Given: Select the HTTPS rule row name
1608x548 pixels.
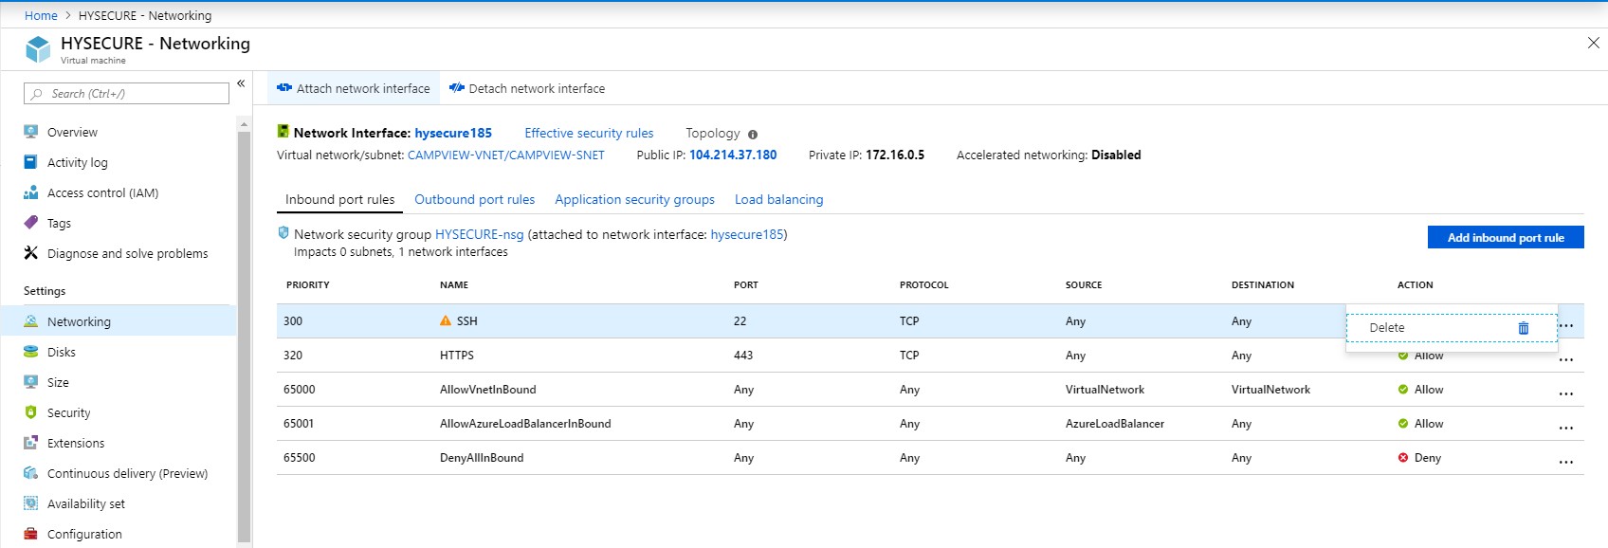Looking at the screenshot, I should 457,356.
